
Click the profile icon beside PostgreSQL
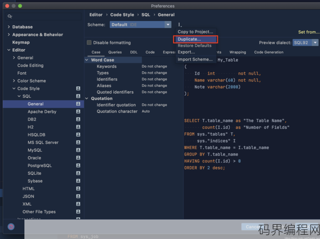[x=78, y=165]
